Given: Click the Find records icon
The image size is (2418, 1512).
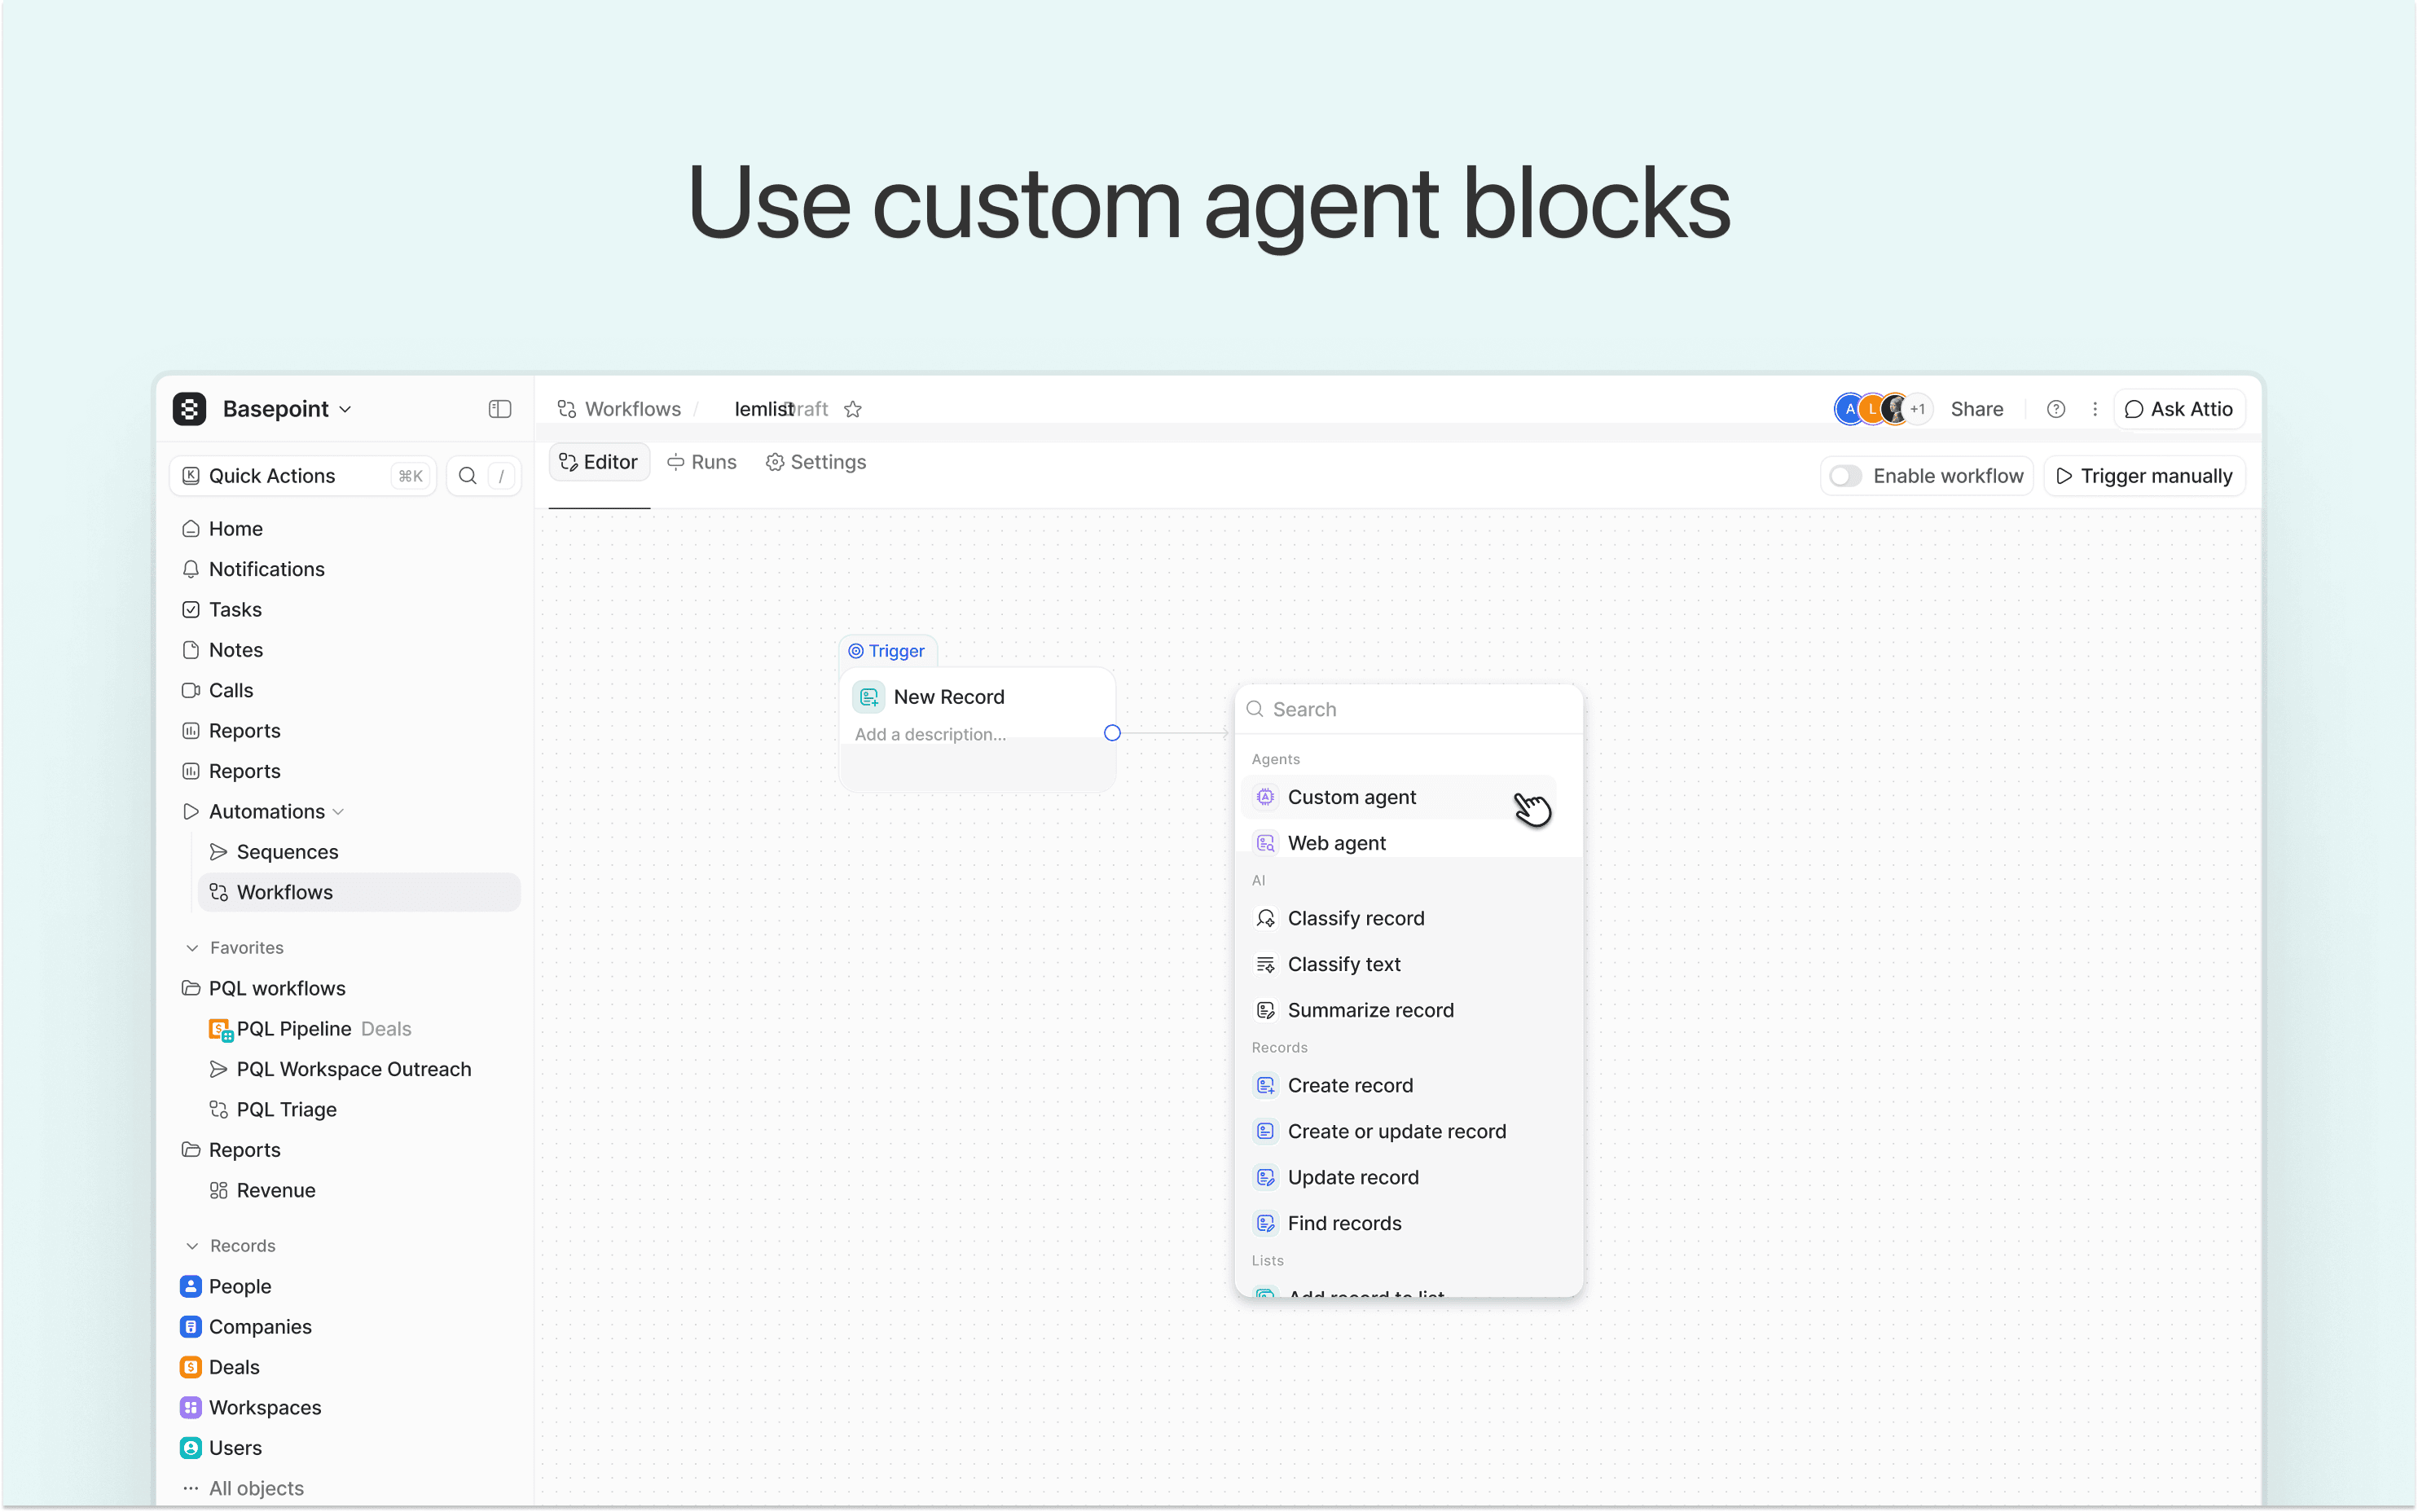Looking at the screenshot, I should click(1266, 1223).
